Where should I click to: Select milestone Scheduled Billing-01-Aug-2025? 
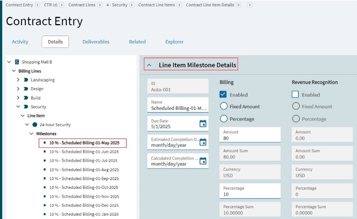tap(84, 170)
